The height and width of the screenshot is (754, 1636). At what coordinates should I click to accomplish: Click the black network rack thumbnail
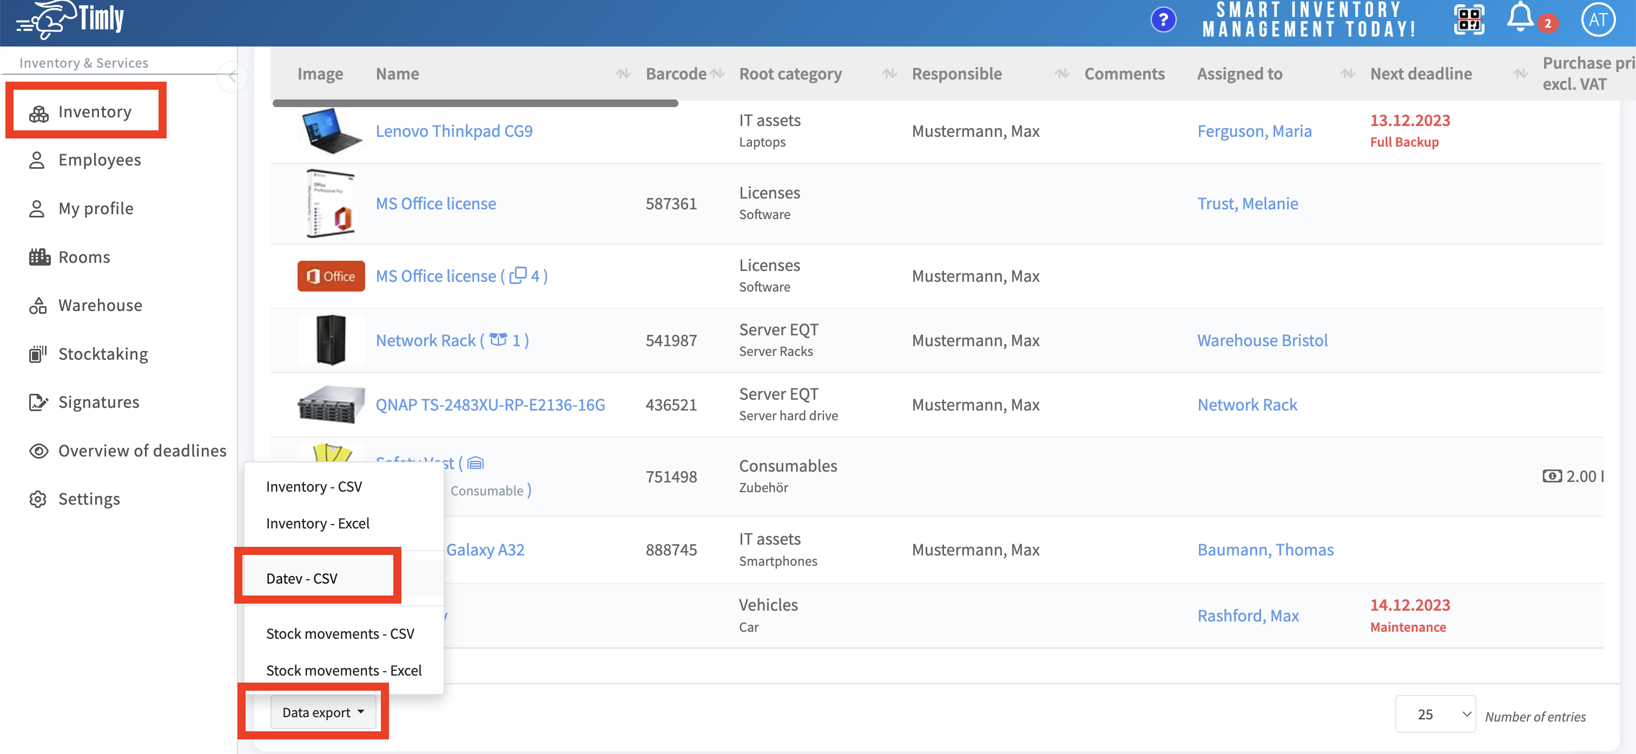tap(330, 340)
